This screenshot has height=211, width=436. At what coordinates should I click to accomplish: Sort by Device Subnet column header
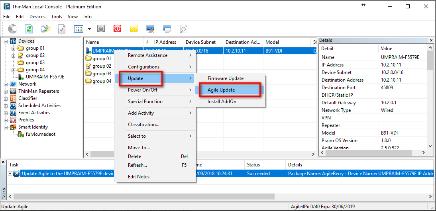(203, 42)
